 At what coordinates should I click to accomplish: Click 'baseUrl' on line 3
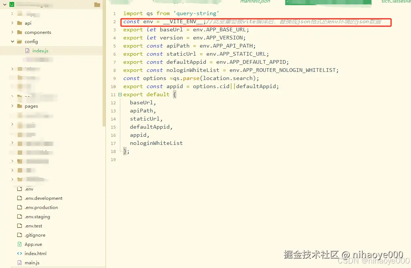coord(171,29)
